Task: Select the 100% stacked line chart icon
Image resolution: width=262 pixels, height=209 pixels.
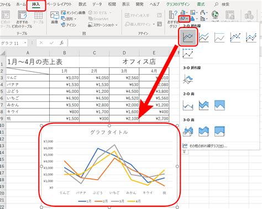Action: (219, 37)
